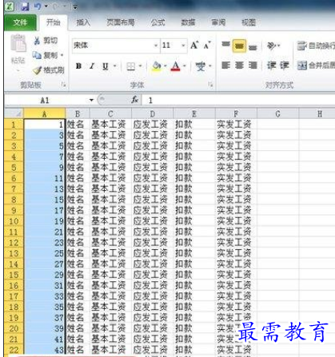Switch to the Data (数据) tab
The height and width of the screenshot is (357, 335).
point(188,22)
